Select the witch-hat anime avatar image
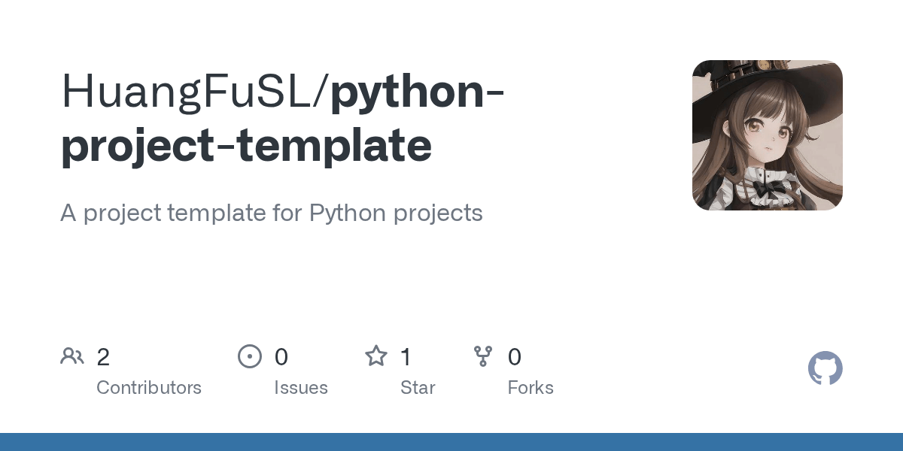 (x=767, y=135)
